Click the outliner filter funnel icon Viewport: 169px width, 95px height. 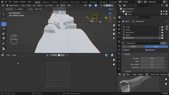162,5
